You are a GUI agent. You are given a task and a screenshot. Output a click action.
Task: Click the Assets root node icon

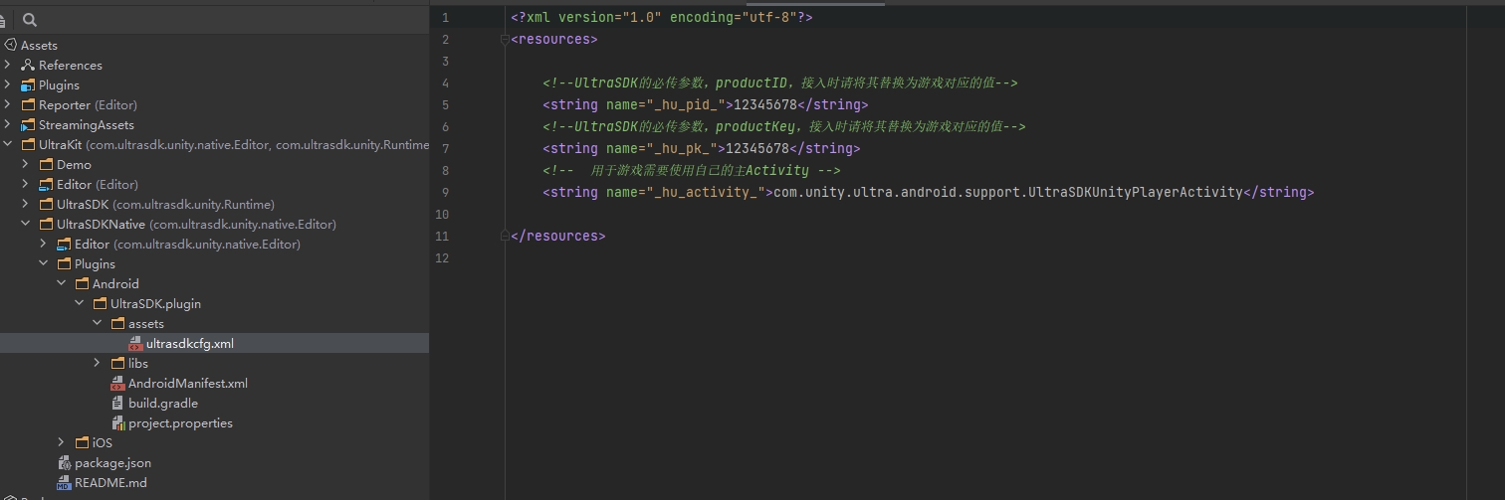point(11,45)
